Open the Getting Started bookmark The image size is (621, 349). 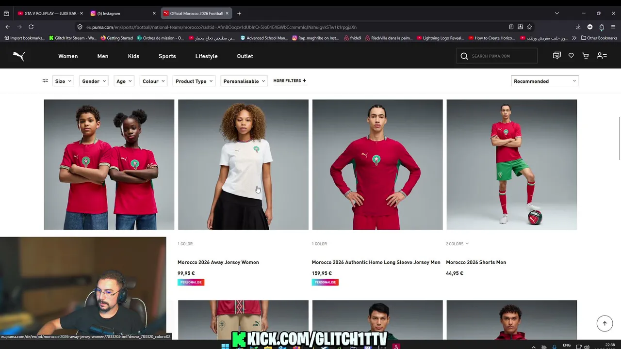[x=116, y=38]
